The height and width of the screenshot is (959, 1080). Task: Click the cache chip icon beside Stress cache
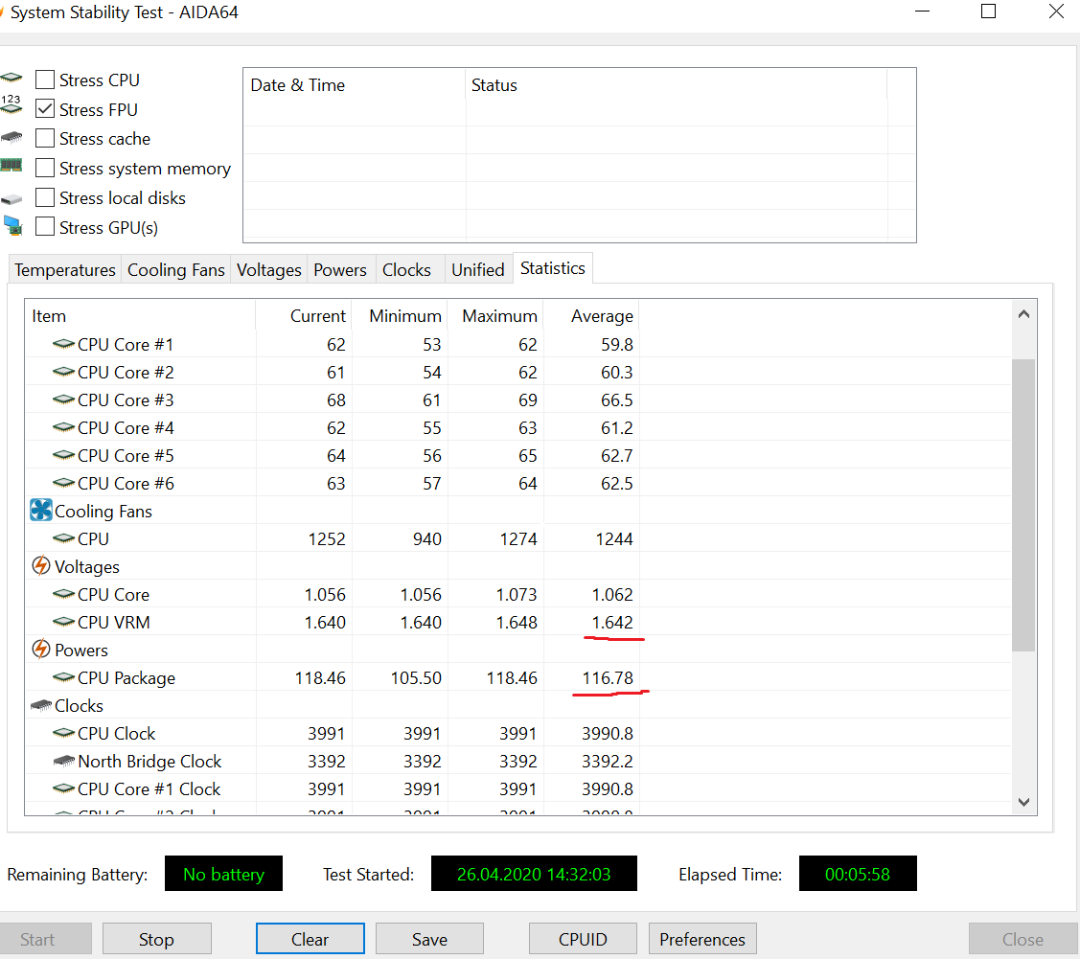coord(11,137)
